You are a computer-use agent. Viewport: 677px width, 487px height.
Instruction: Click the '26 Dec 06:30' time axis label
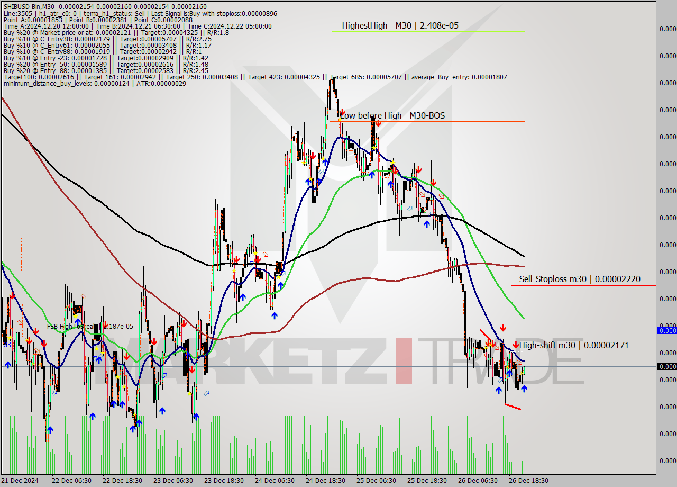[478, 481]
